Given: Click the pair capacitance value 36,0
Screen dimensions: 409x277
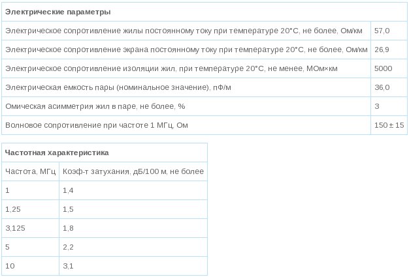Looking at the screenshot, I should coord(382,87).
